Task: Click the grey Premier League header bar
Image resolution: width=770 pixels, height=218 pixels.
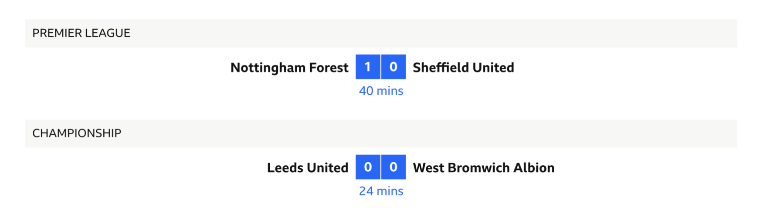Action: click(x=436, y=33)
